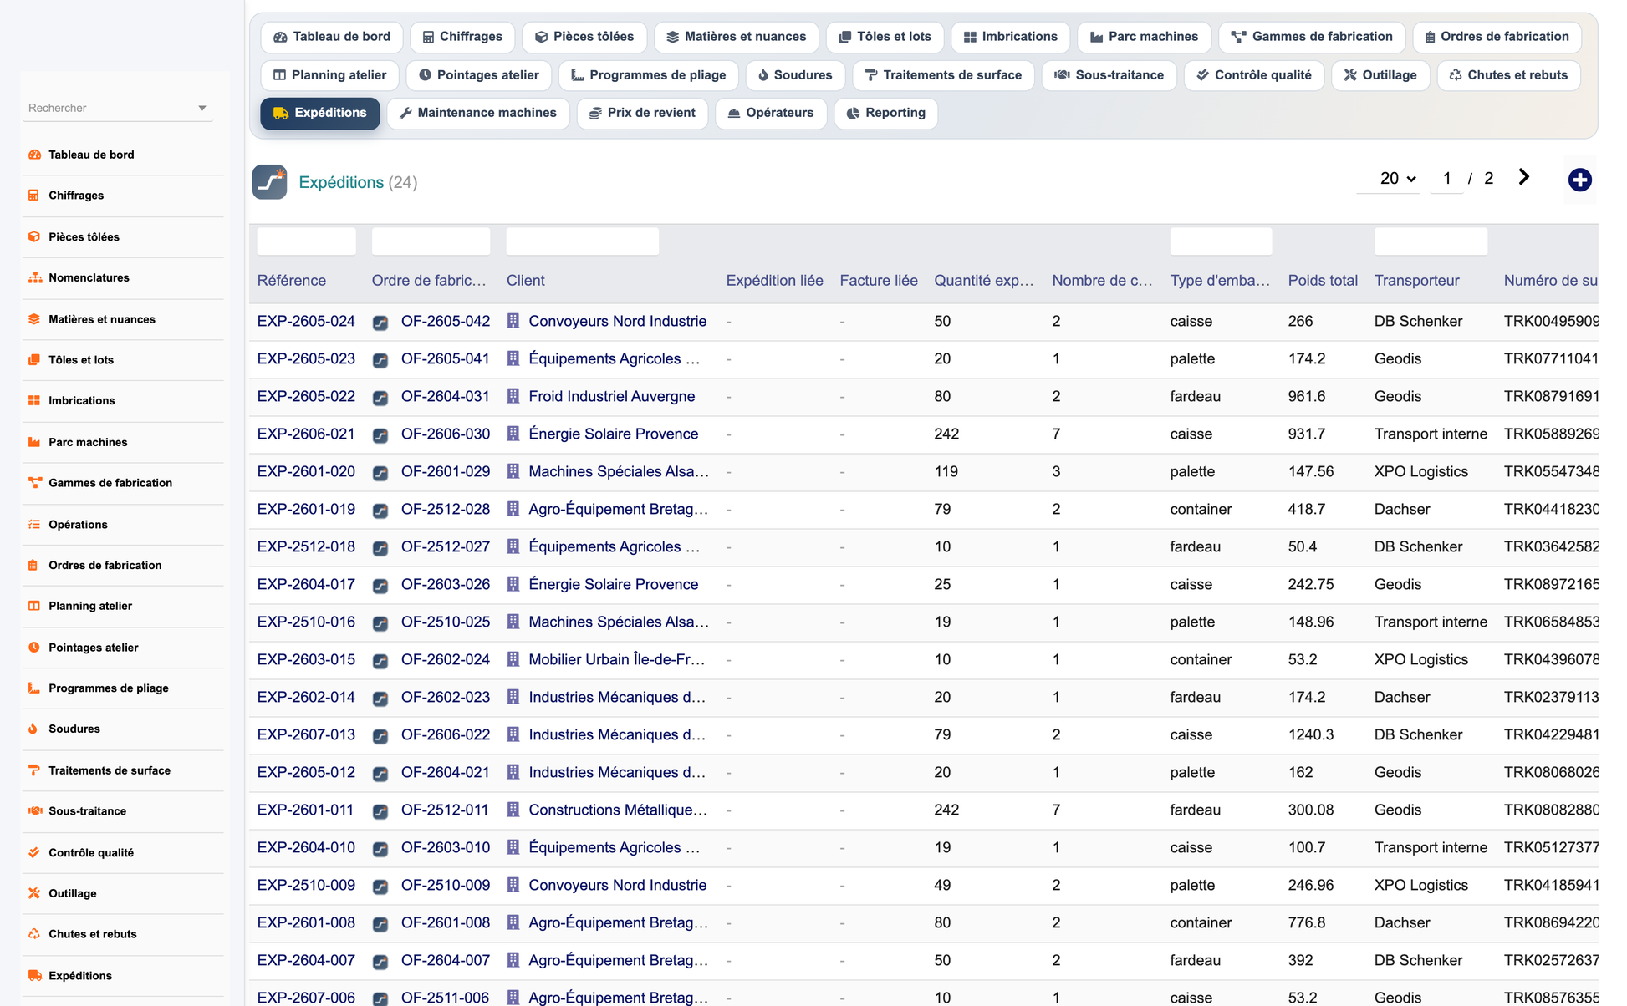Switch to Imbrications top tab
This screenshot has width=1627, height=1006.
coord(1011,37)
